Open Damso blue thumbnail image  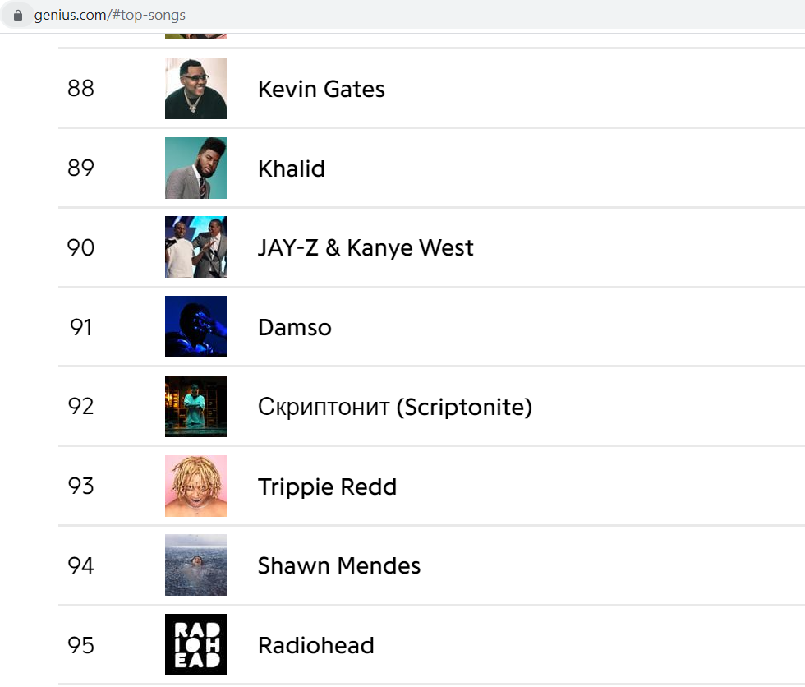195,326
